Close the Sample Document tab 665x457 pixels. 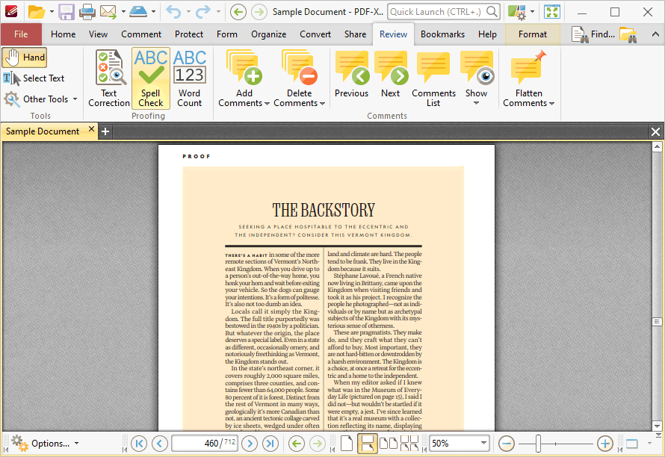91,129
